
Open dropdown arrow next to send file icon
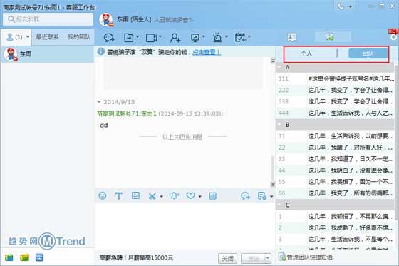click(x=137, y=36)
